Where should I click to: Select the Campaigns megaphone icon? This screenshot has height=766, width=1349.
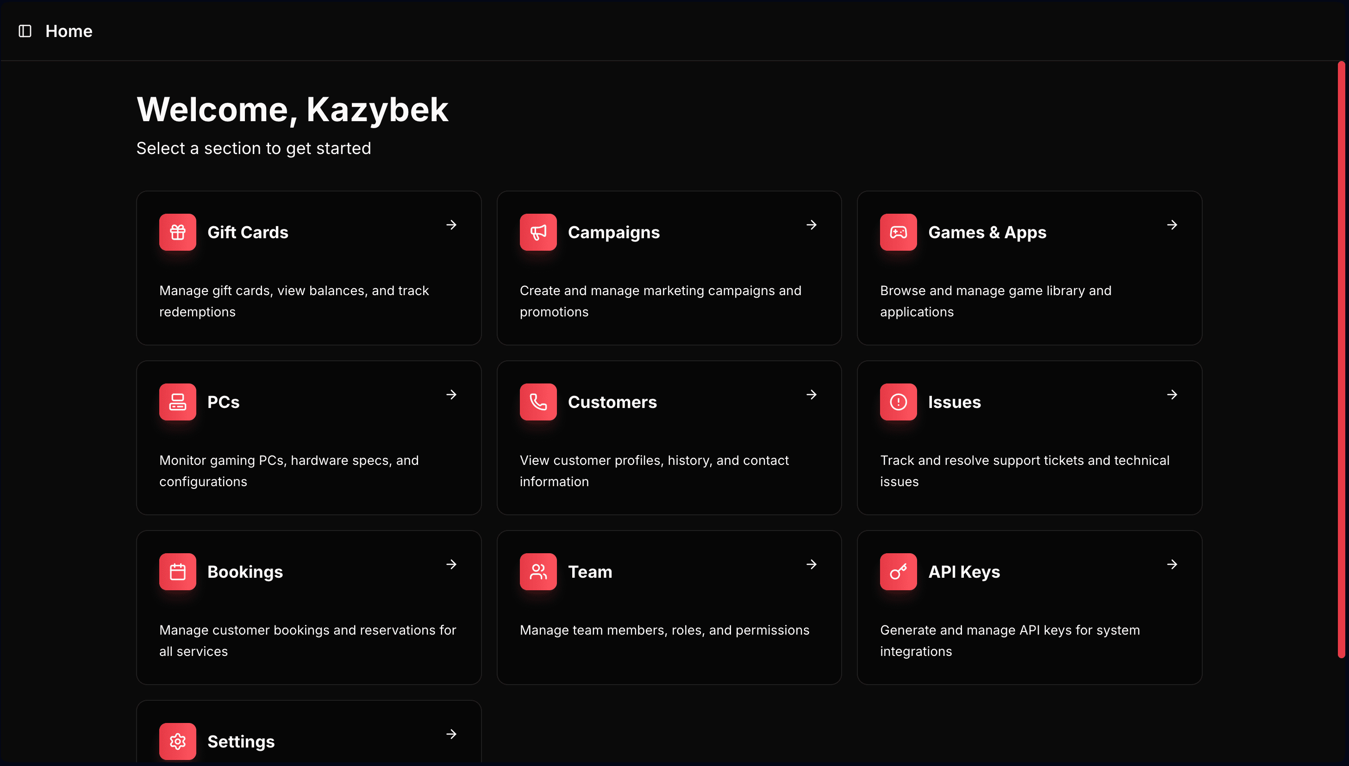pos(538,232)
